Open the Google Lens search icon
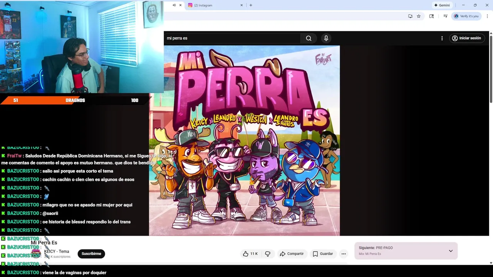This screenshot has width=493, height=277. (431, 16)
